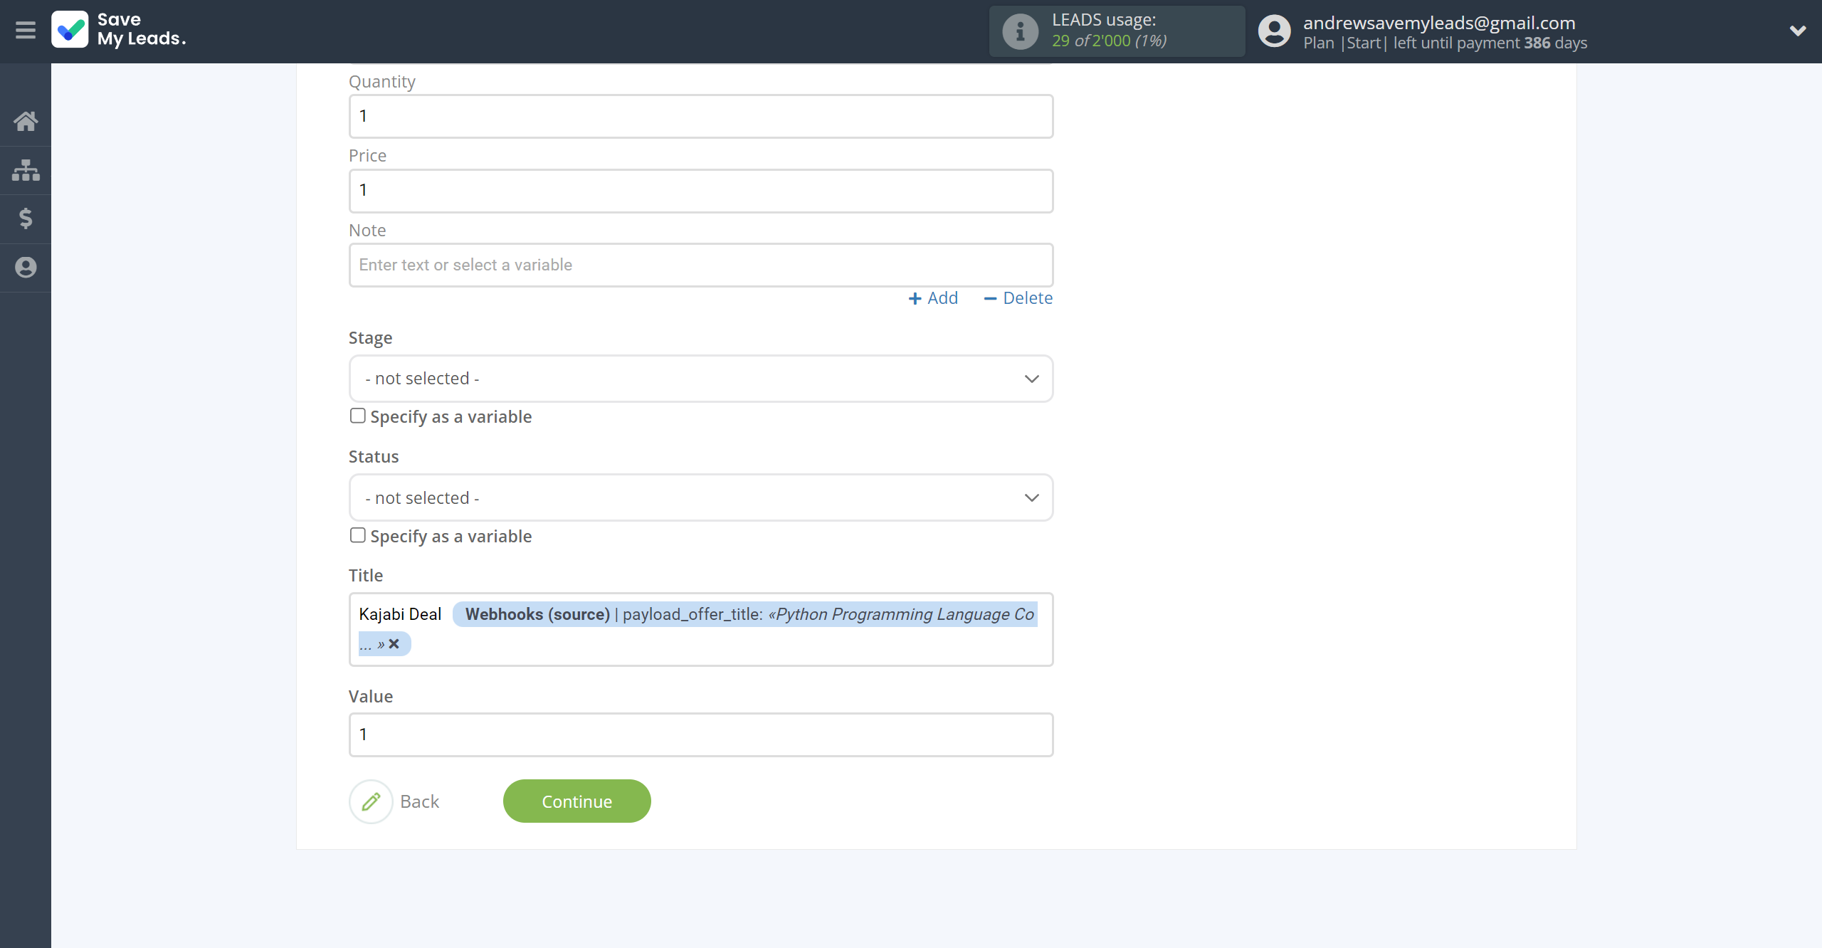The image size is (1822, 948).
Task: Click the Continue button to proceed
Action: (x=576, y=801)
